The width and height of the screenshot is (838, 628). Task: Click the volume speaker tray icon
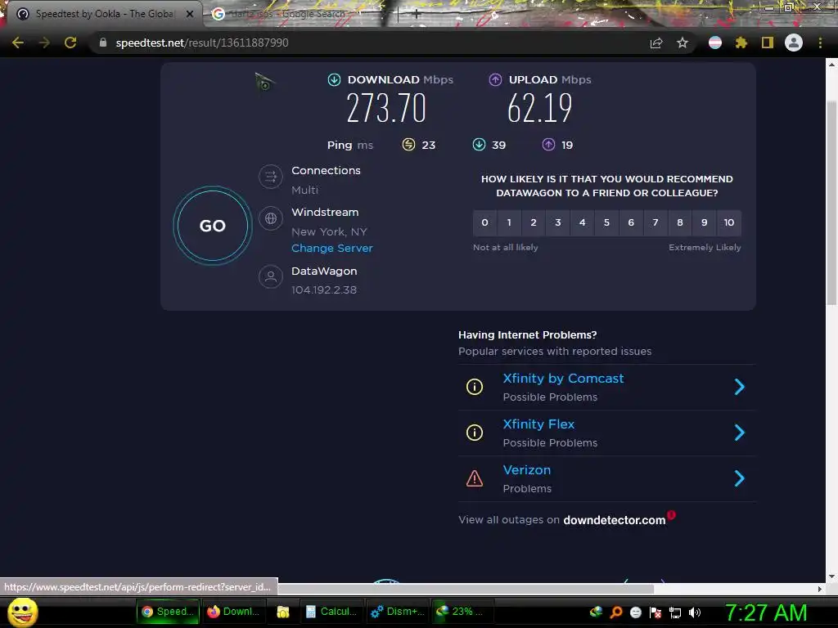pyautogui.click(x=695, y=612)
